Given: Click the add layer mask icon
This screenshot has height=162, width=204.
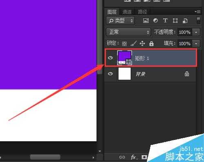Looking at the screenshot, I should coord(144,157).
